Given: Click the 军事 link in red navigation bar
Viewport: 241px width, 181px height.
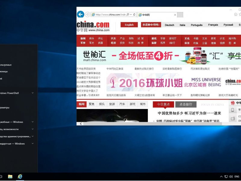Looking at the screenshot, I should tap(83, 43).
